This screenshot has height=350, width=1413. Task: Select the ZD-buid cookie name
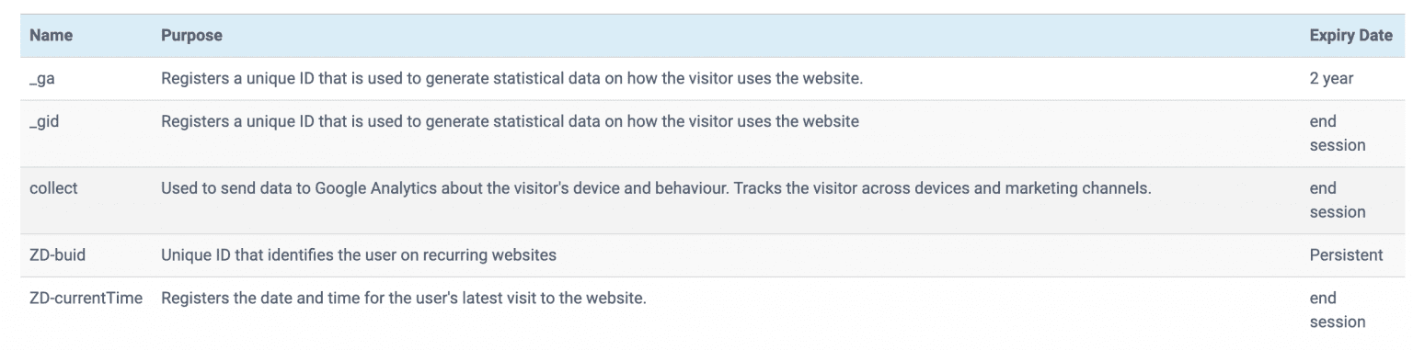tap(57, 255)
